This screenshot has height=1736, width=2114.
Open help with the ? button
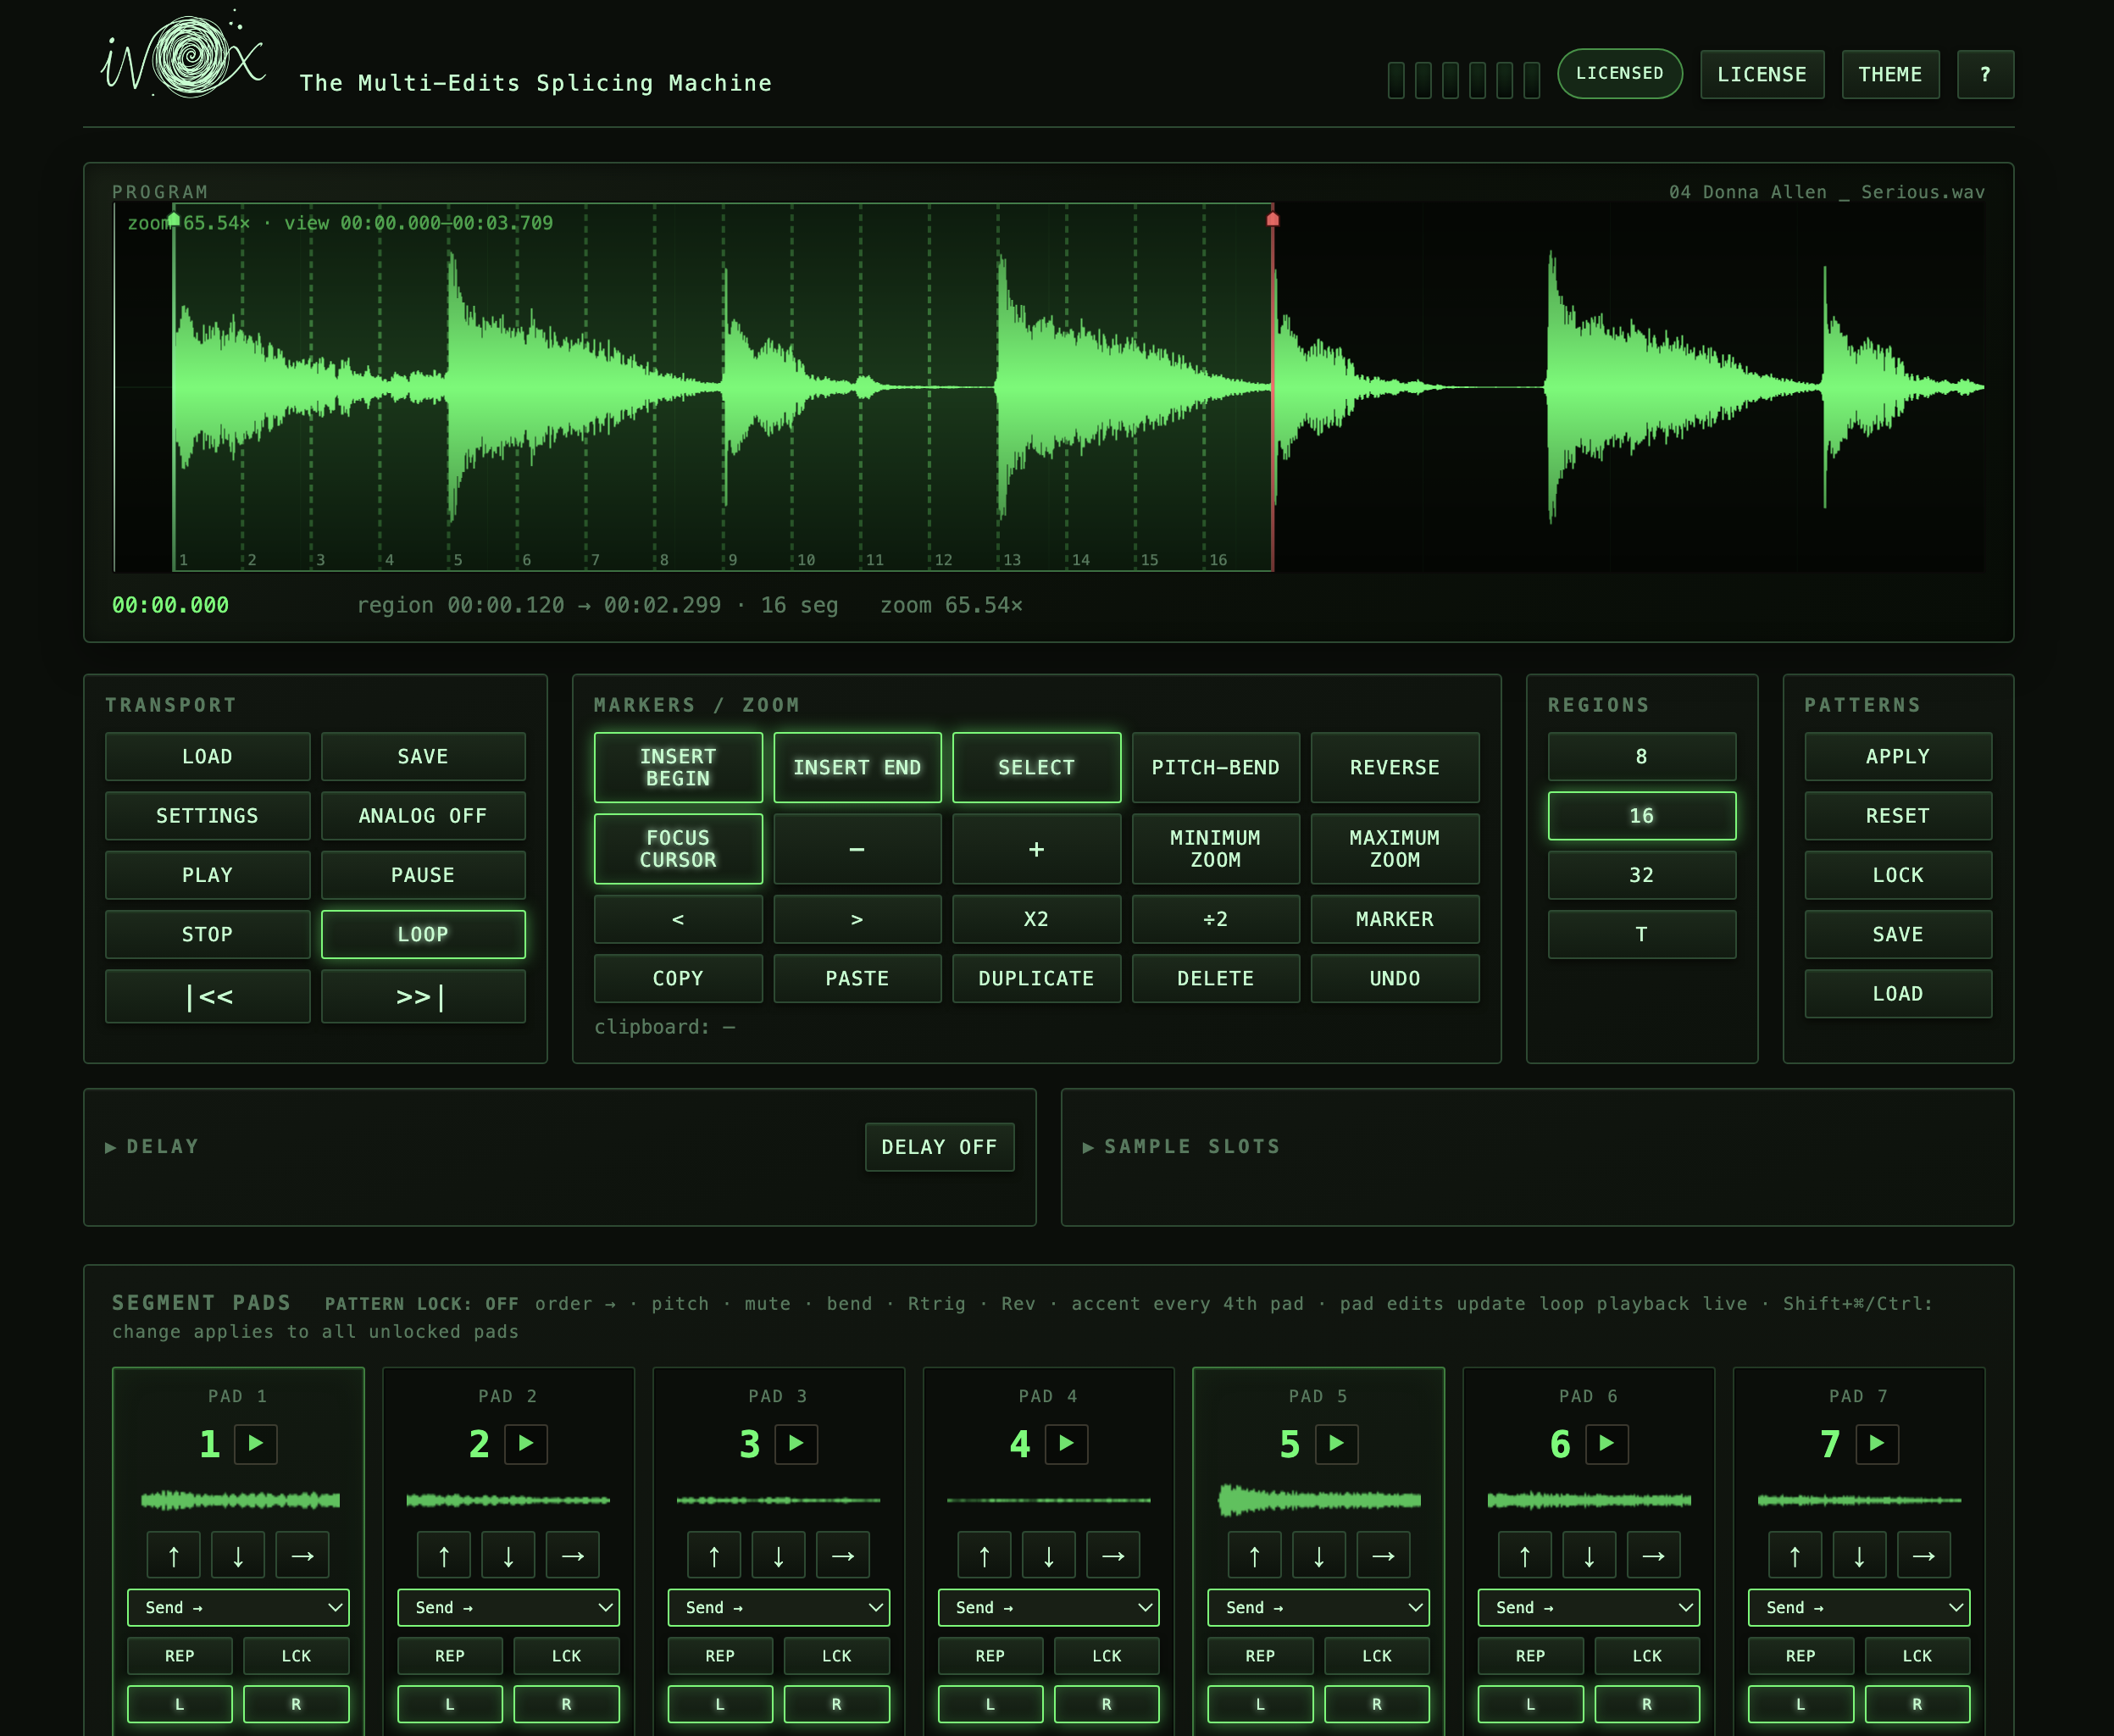[x=1985, y=75]
